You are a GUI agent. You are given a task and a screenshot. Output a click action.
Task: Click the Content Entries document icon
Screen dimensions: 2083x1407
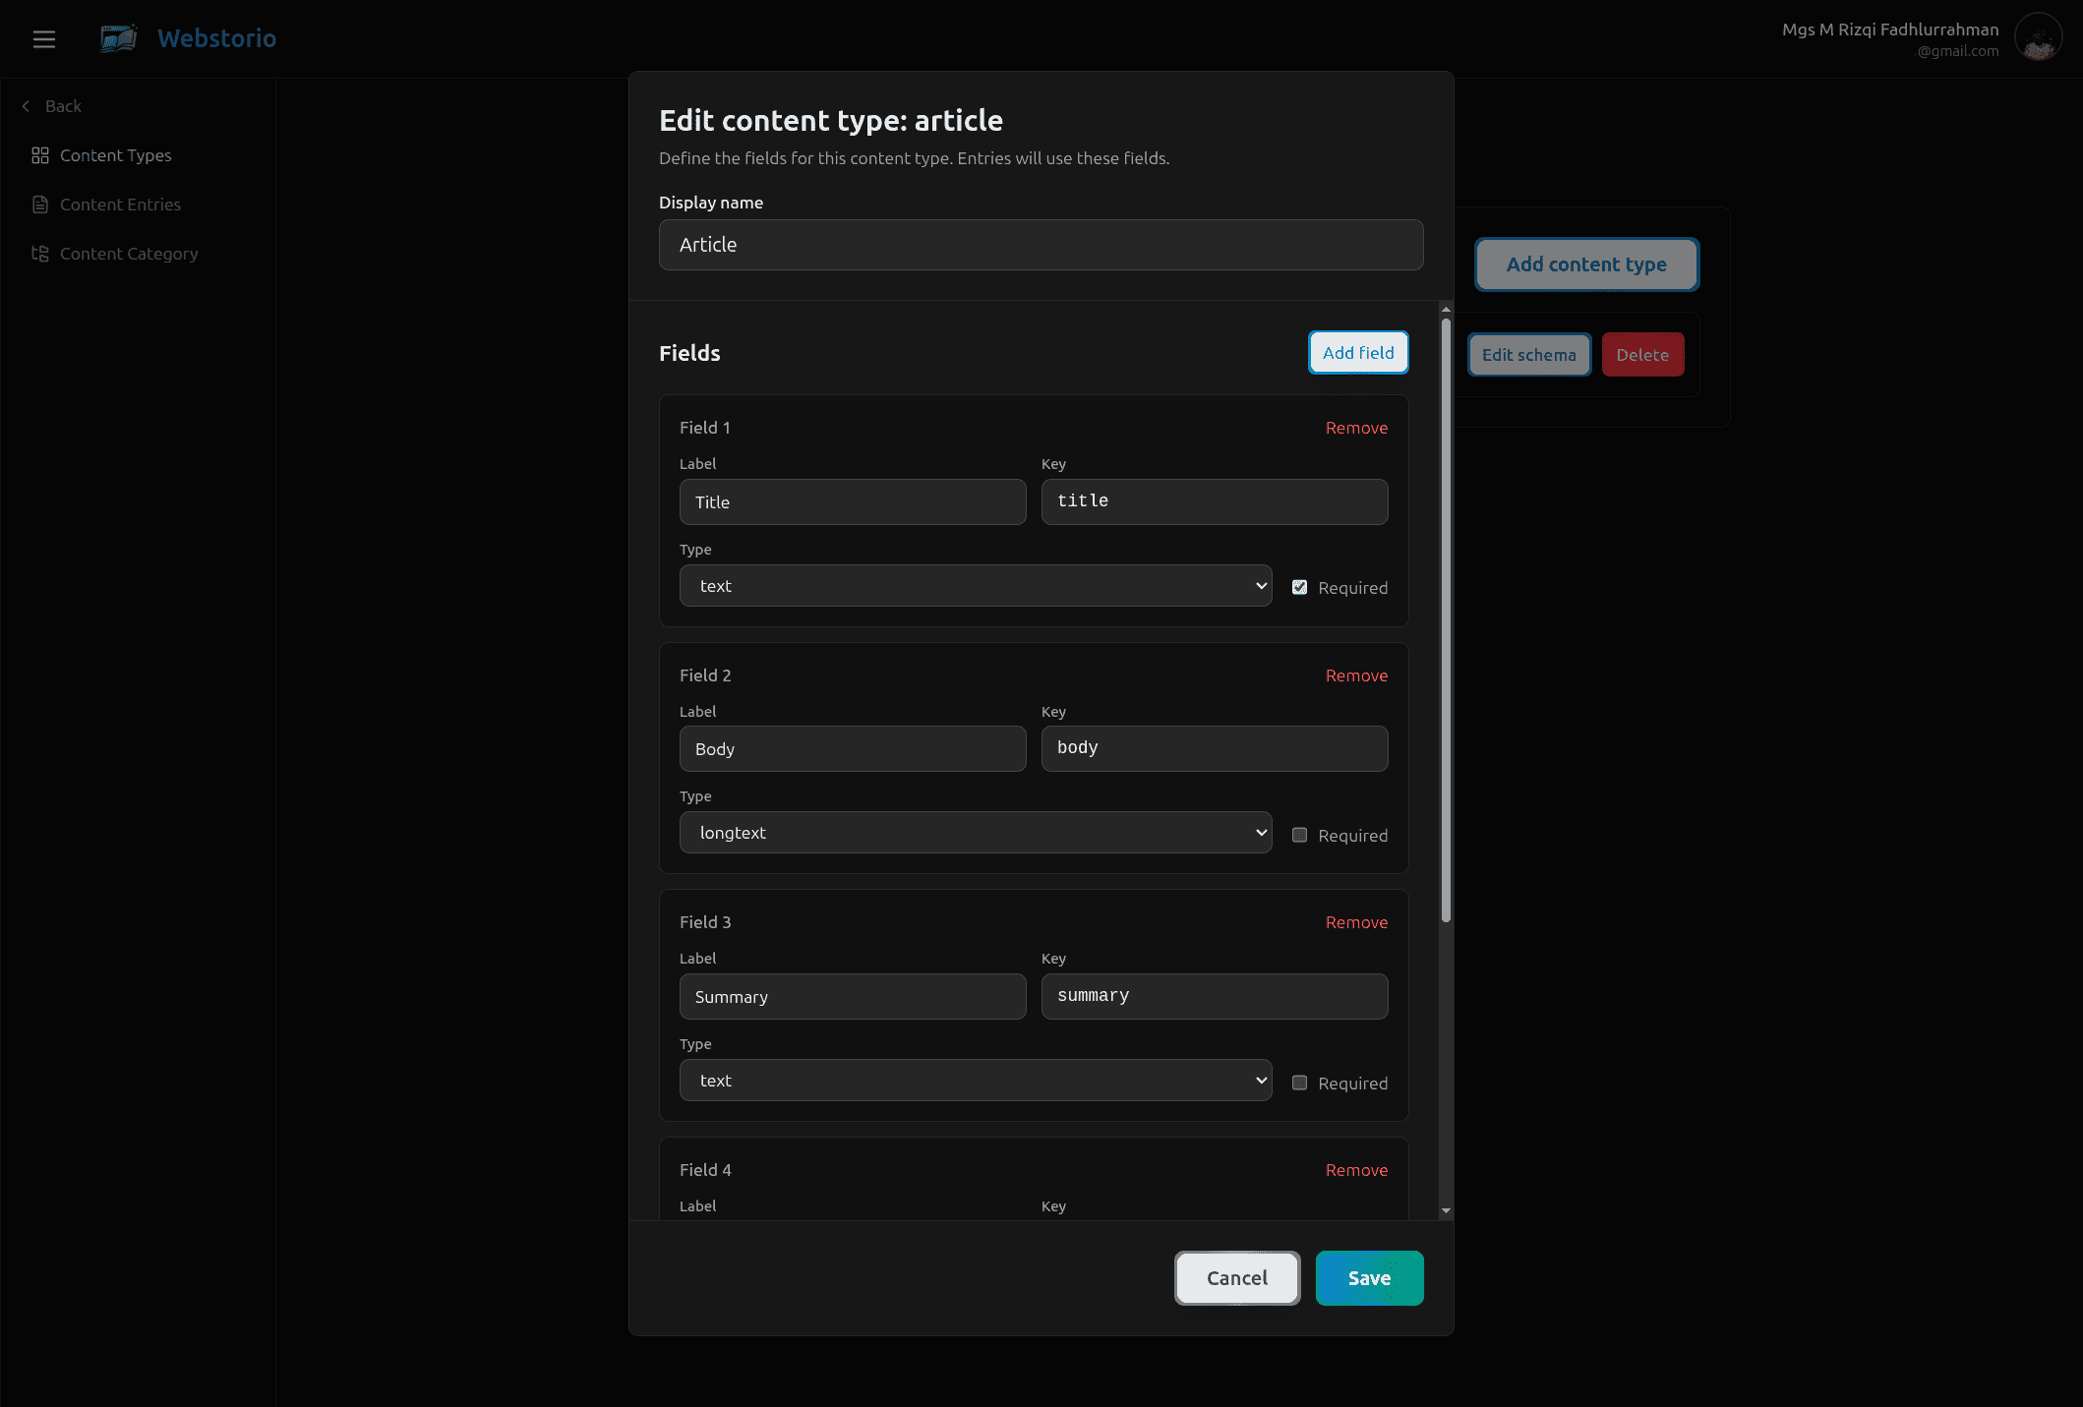click(x=40, y=205)
